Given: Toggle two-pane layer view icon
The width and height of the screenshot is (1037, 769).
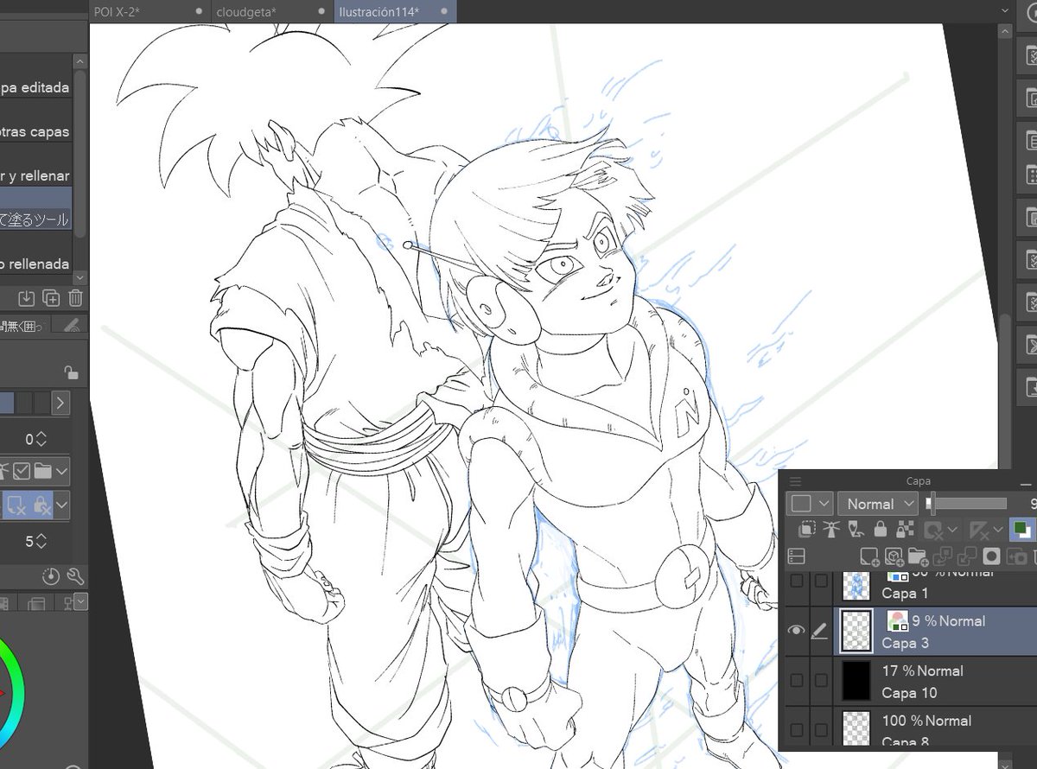Looking at the screenshot, I should (797, 556).
